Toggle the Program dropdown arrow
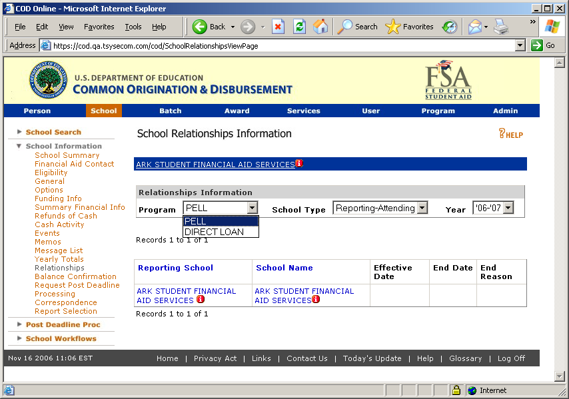569x399 pixels. 253,208
